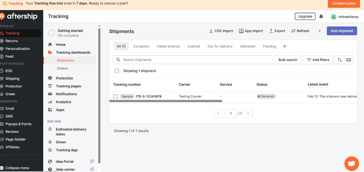This screenshot has height=172, width=364.
Task: Tick the checkbox for shipment ITD-0-12345678
Action: [x=115, y=97]
